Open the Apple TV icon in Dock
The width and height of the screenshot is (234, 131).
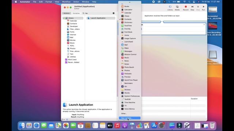(x=110, y=126)
